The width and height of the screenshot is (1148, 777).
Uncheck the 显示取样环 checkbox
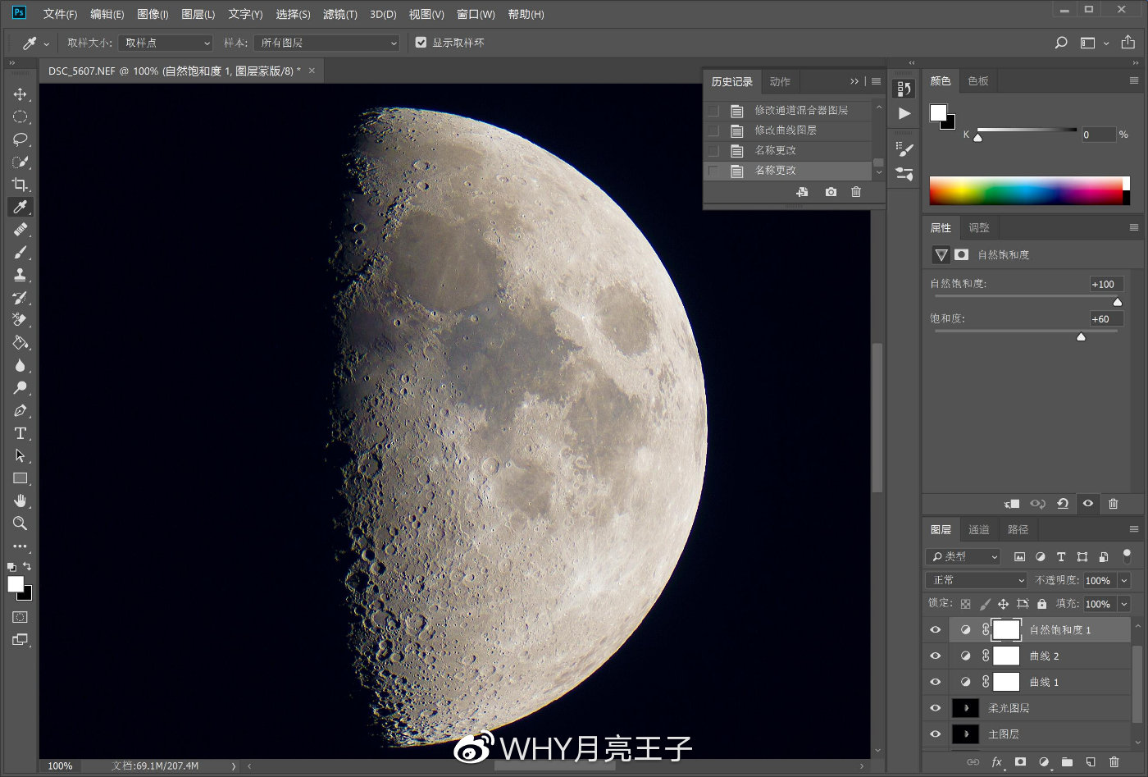tap(421, 43)
